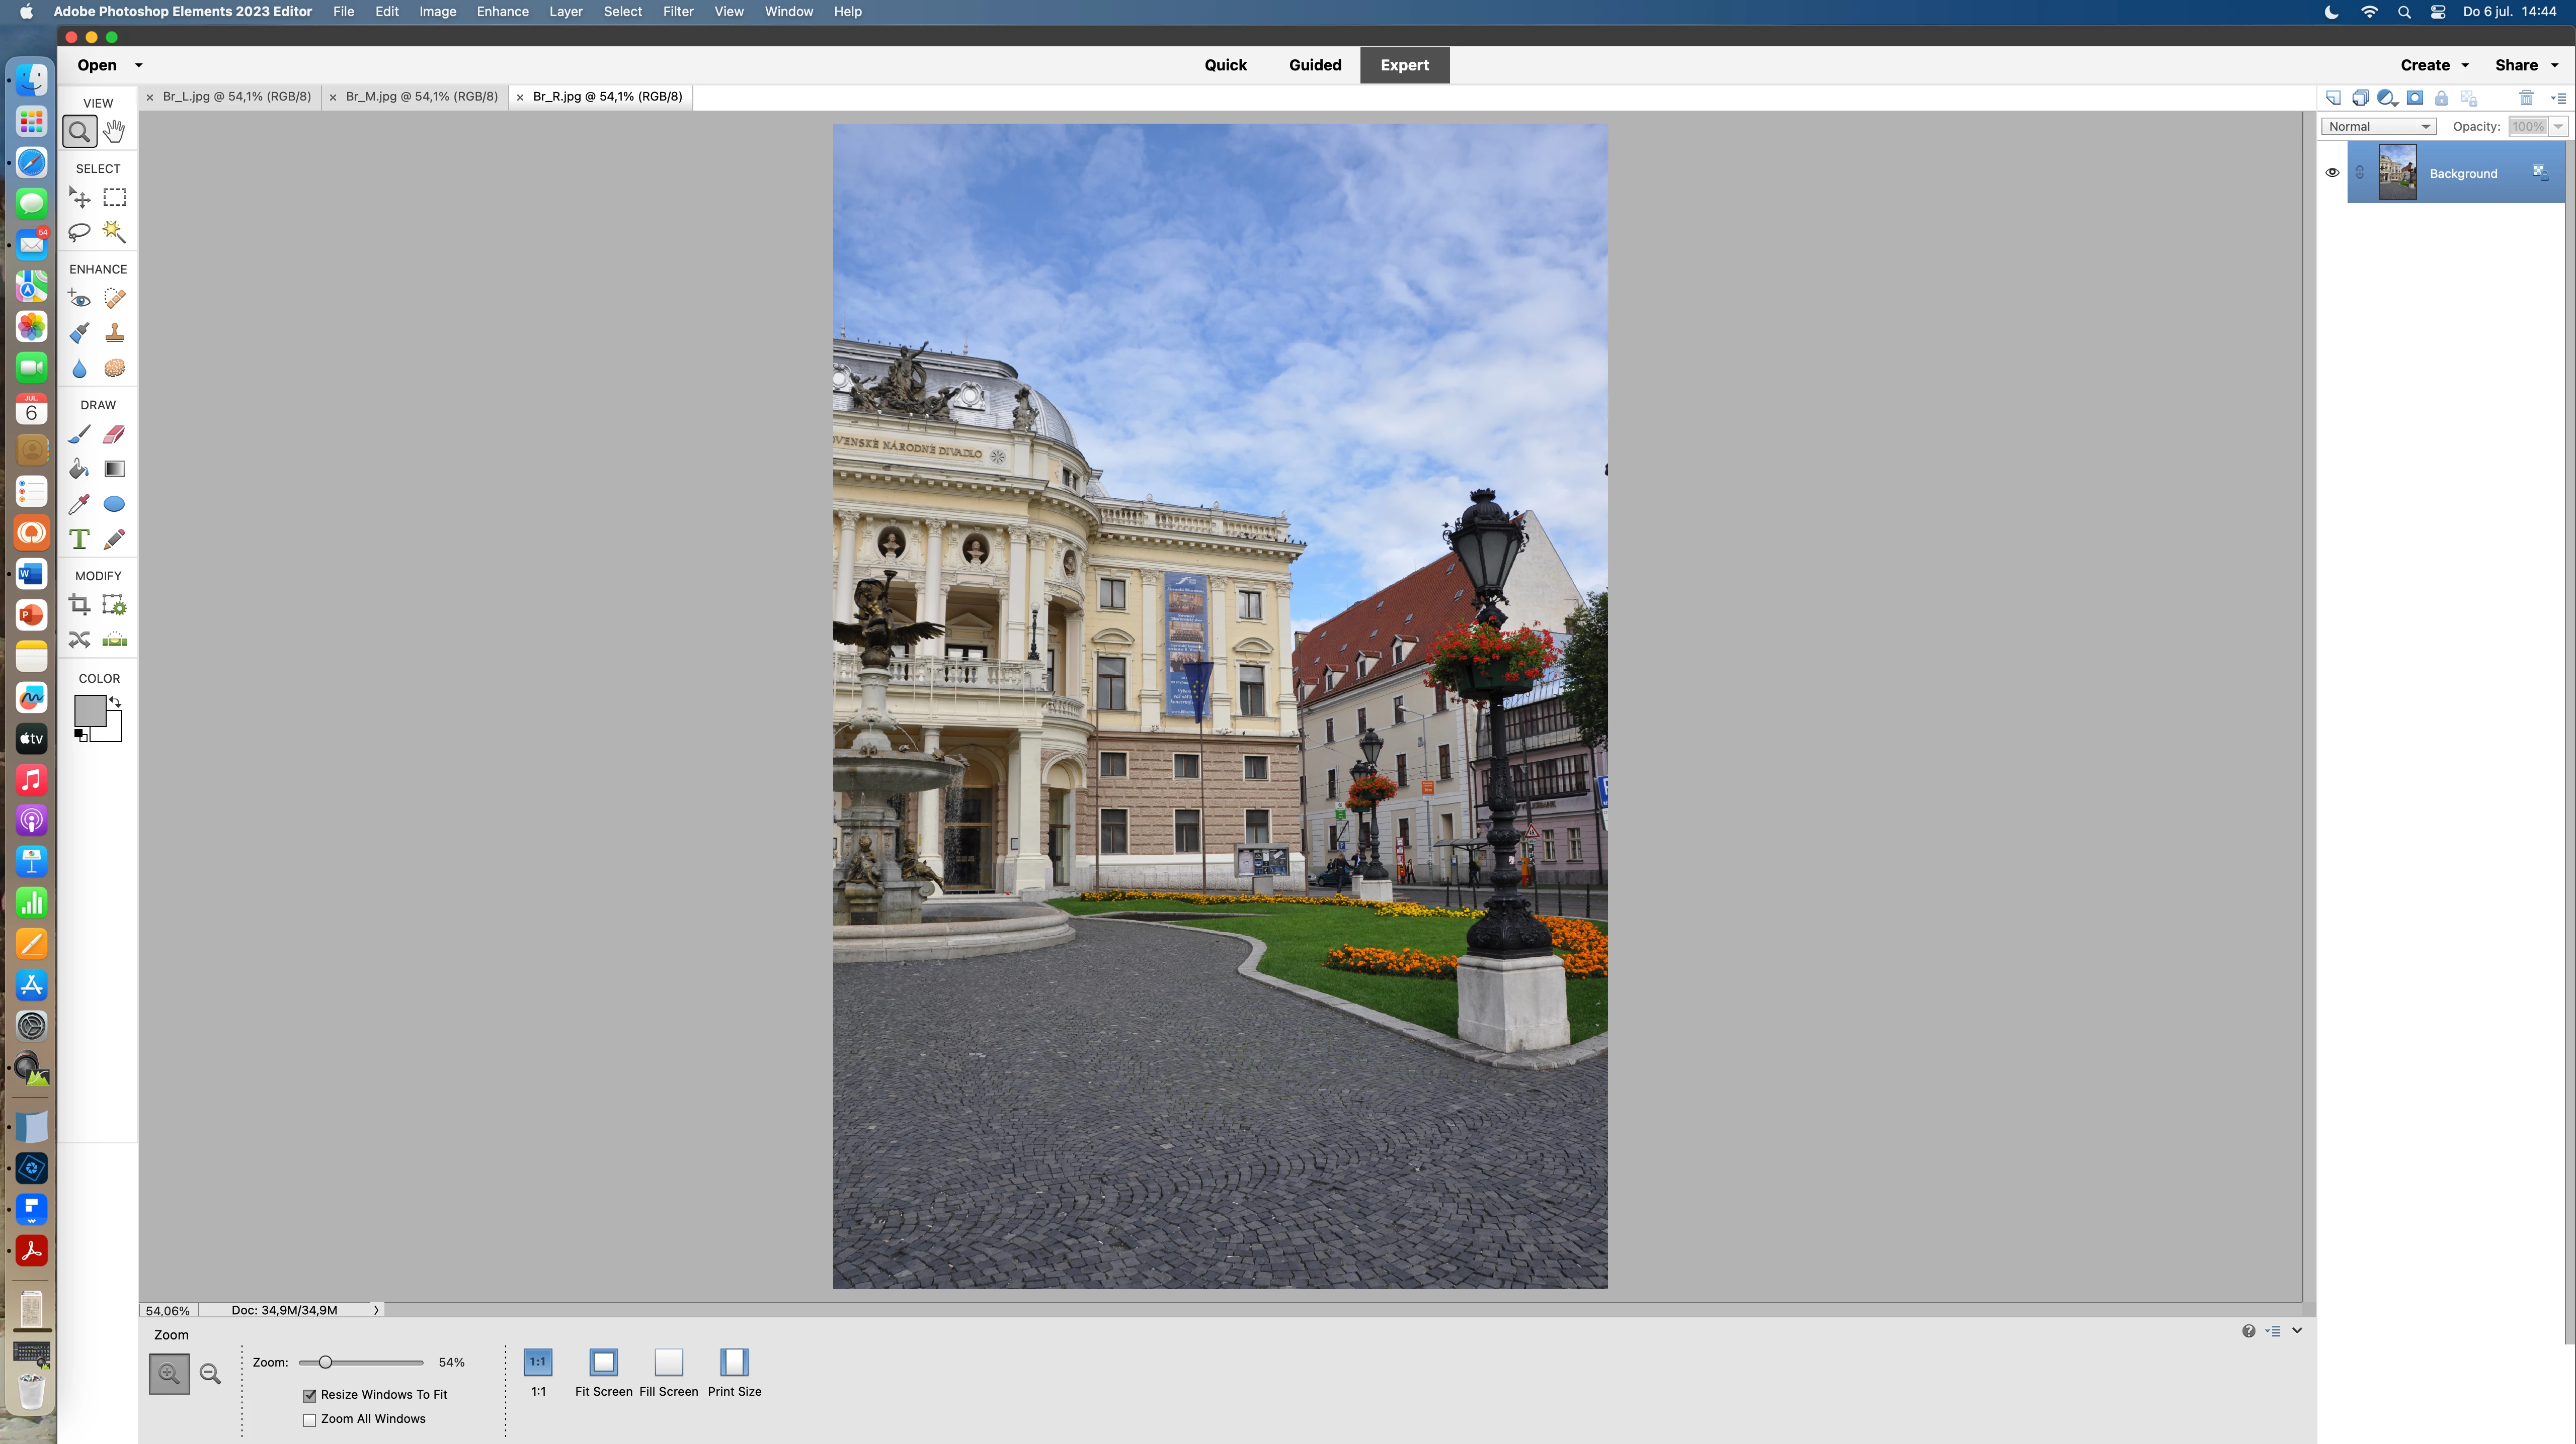
Task: Activate the Horizontal Type tool
Action: click(x=79, y=539)
